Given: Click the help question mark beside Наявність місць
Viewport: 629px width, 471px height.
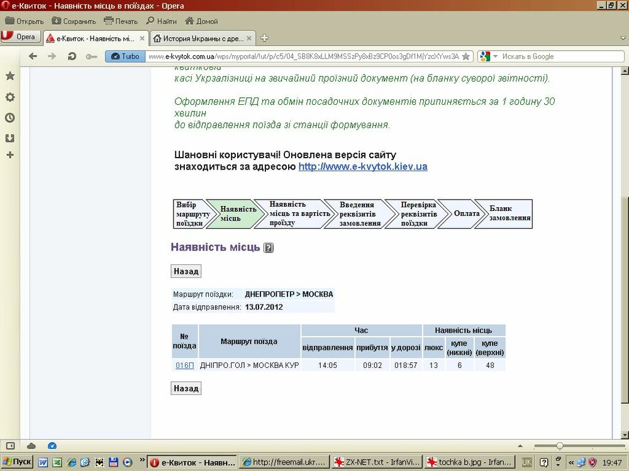Looking at the screenshot, I should (x=269, y=248).
